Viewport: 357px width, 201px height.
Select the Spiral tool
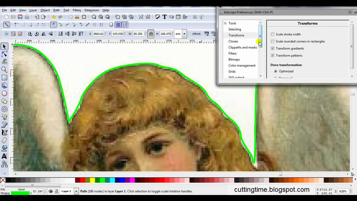(x=4, y=109)
